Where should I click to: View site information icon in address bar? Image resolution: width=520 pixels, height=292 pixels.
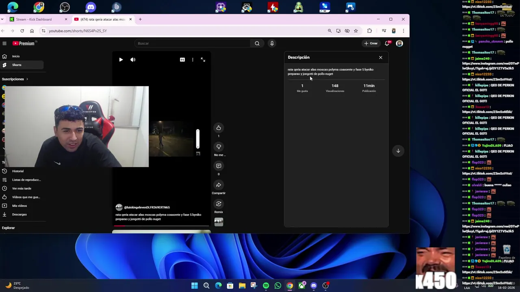[43, 31]
